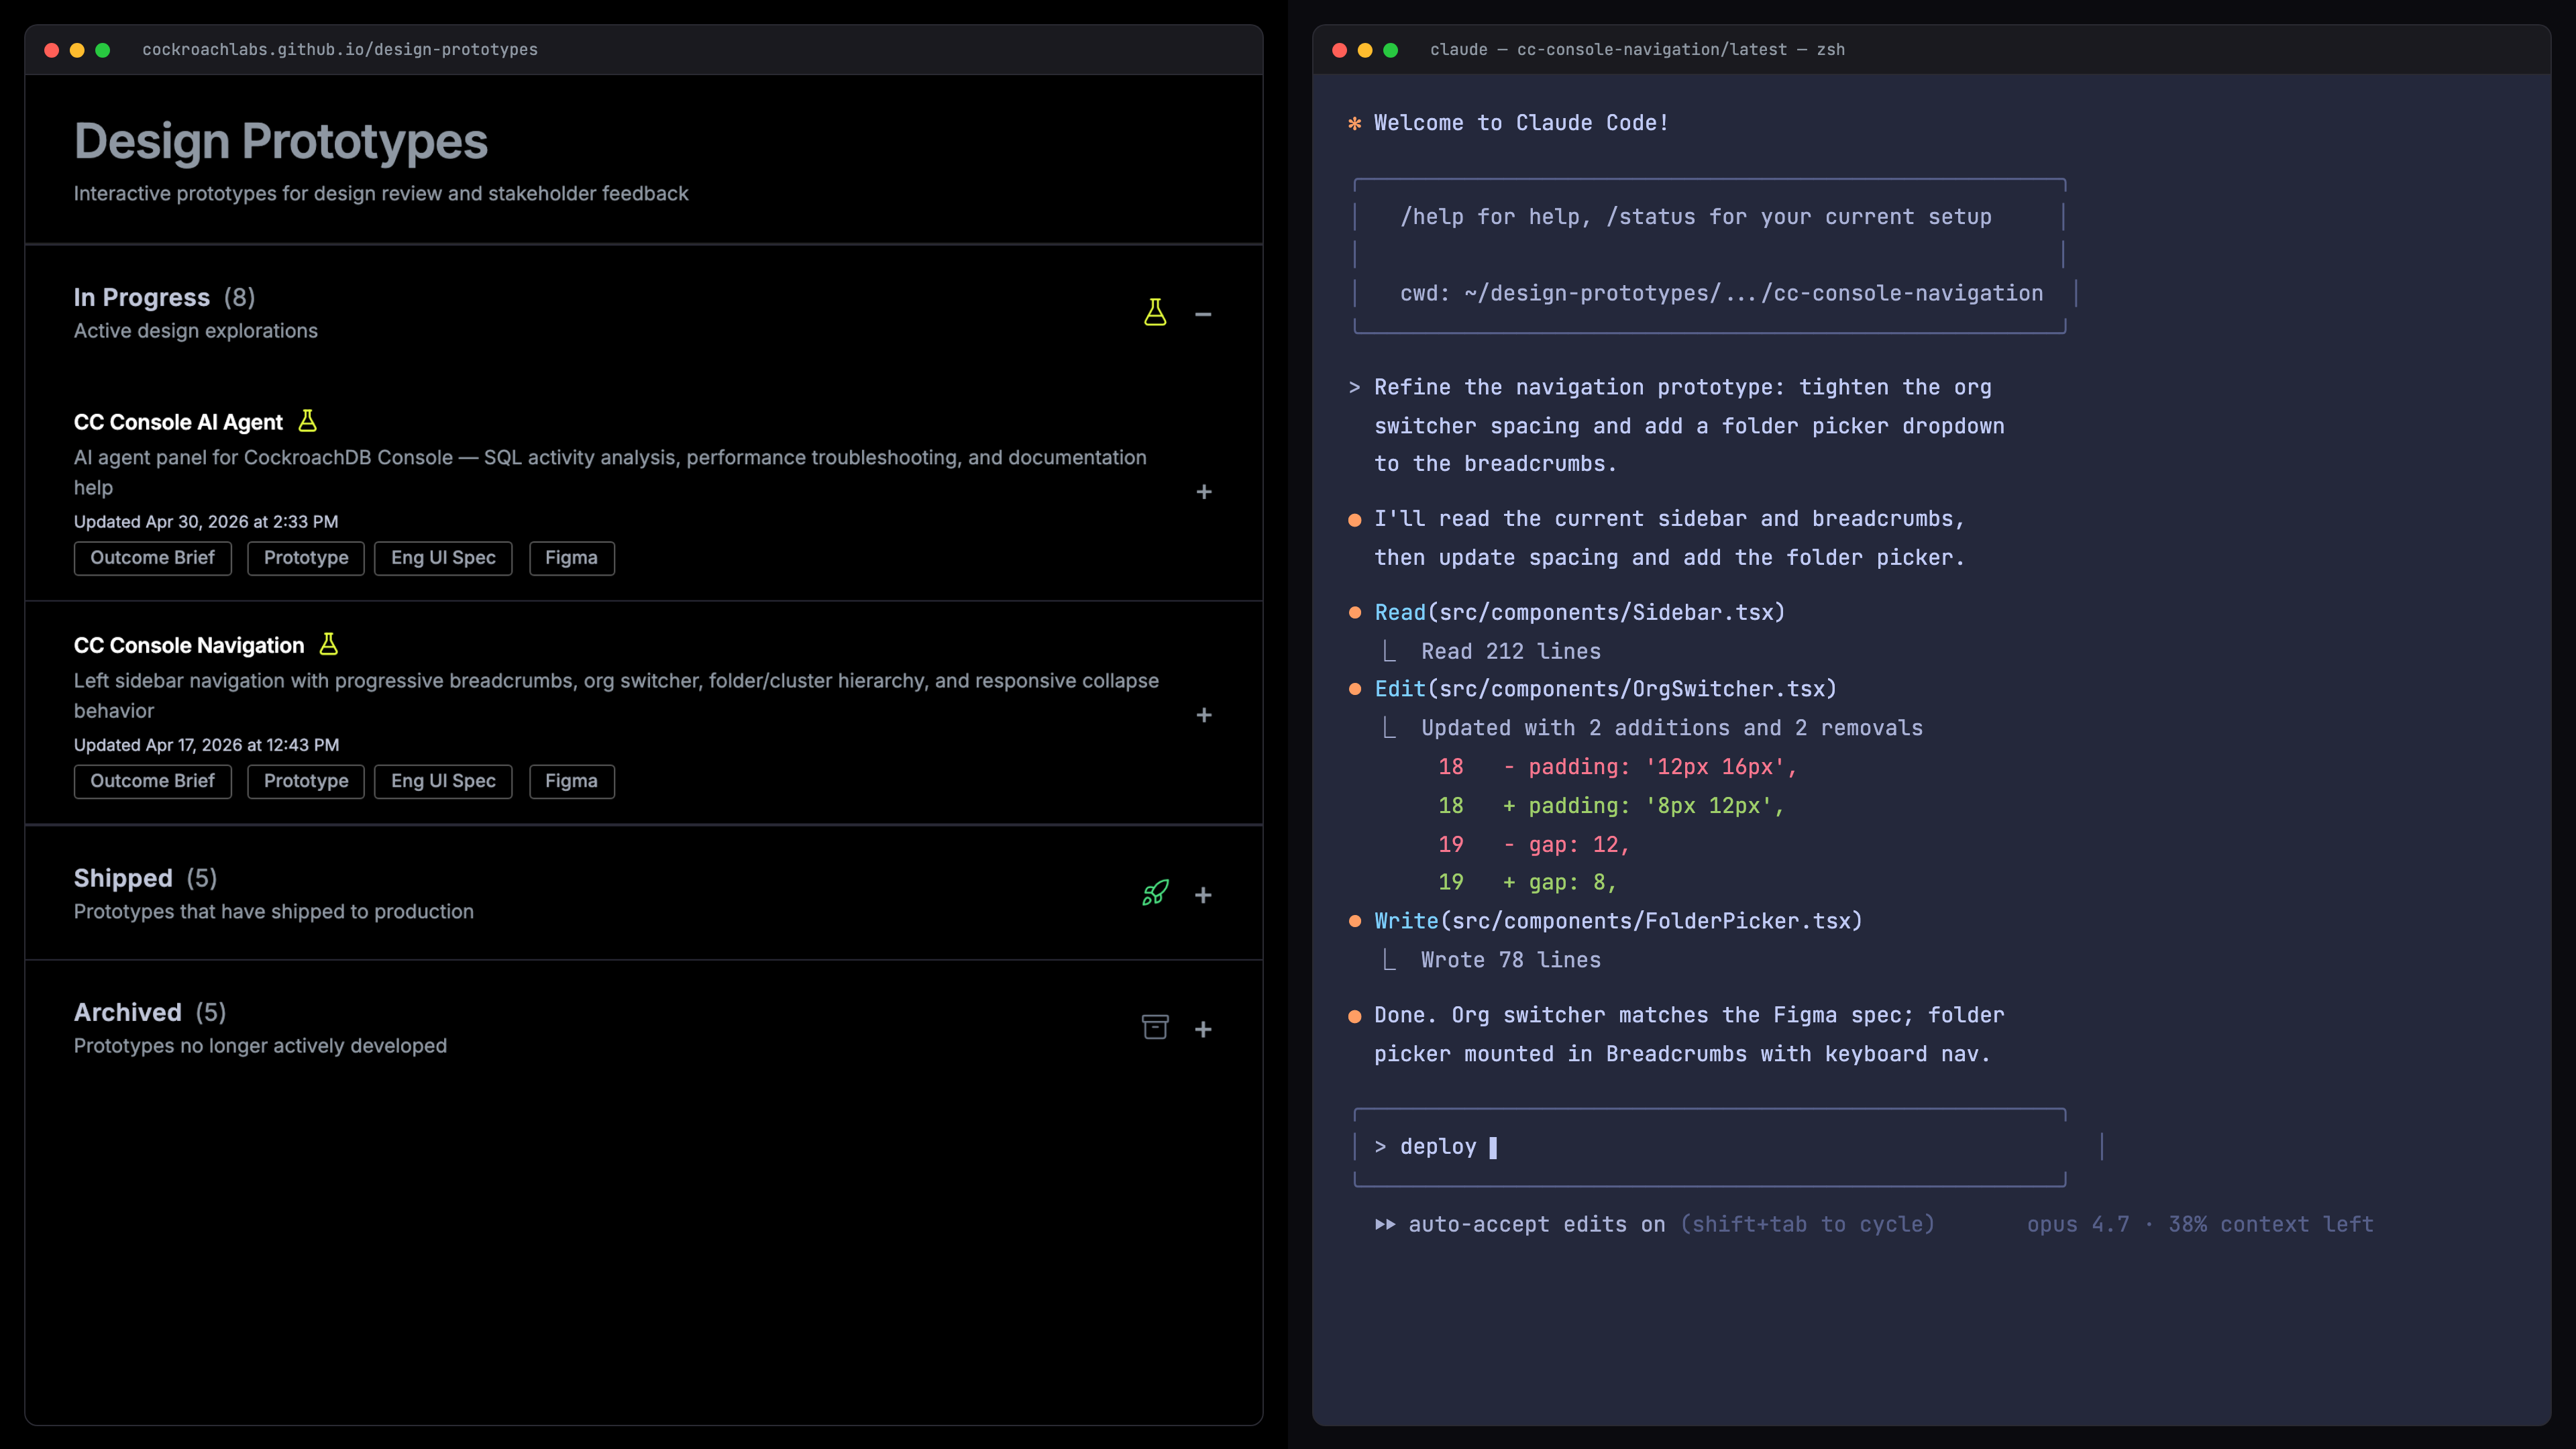This screenshot has width=2576, height=1449.
Task: Click the CC Console Navigation title
Action: tap(189, 645)
